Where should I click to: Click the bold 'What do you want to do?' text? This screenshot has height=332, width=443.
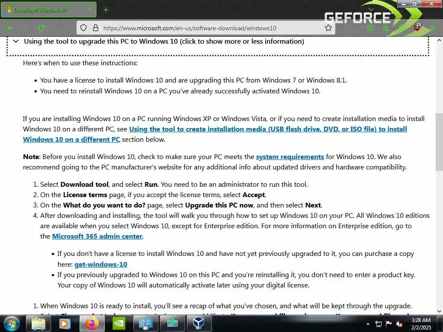pyautogui.click(x=104, y=205)
